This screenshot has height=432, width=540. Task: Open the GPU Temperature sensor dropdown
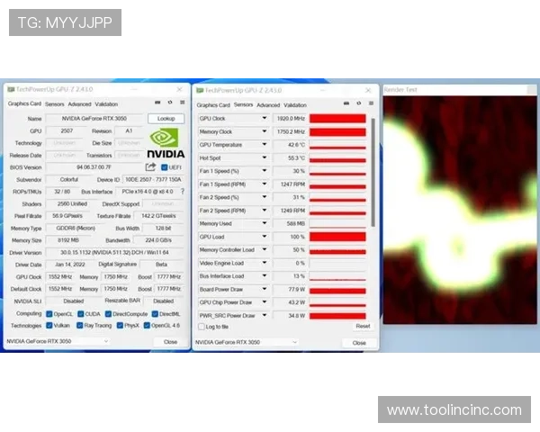point(264,144)
